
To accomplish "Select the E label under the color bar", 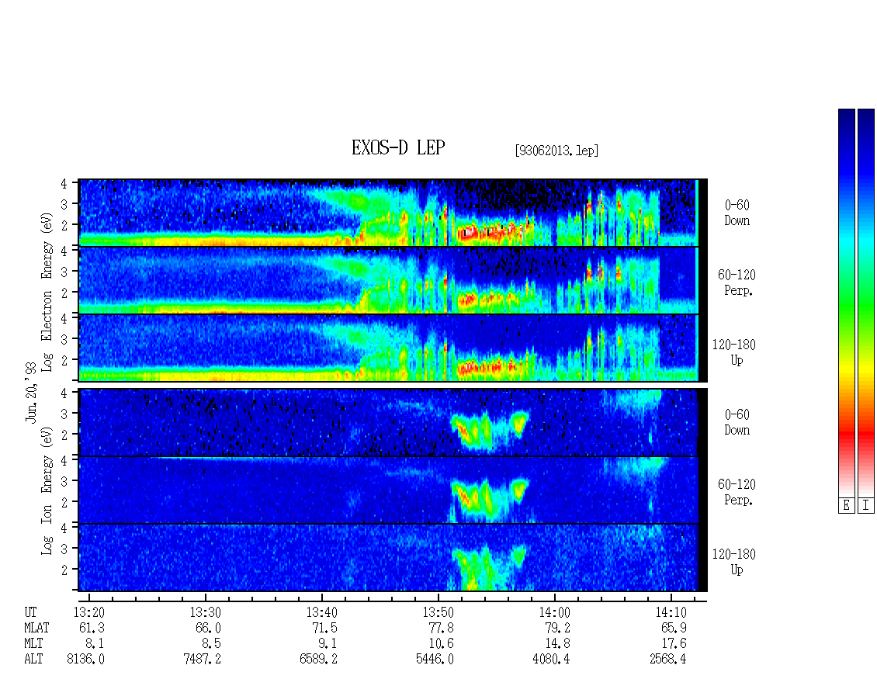I will [x=846, y=506].
